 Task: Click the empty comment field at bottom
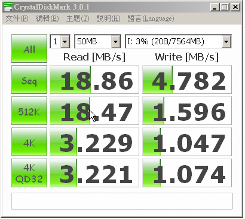(x=122, y=201)
